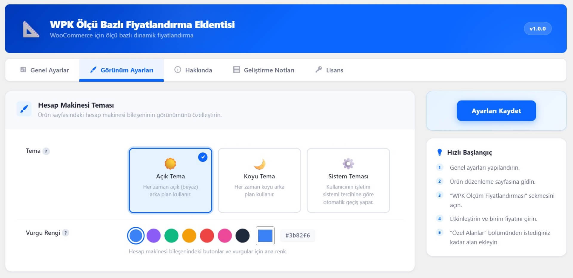Pick the purple accent color swatch
The height and width of the screenshot is (278, 573).
click(154, 236)
